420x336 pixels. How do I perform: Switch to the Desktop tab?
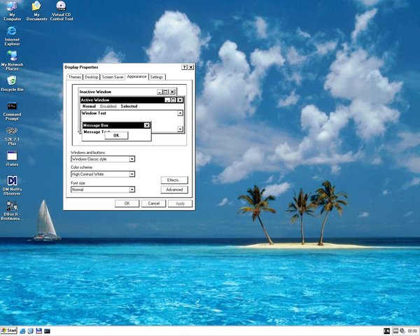pyautogui.click(x=91, y=77)
